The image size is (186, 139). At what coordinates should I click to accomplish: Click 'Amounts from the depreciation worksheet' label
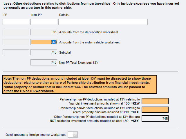point(89,32)
